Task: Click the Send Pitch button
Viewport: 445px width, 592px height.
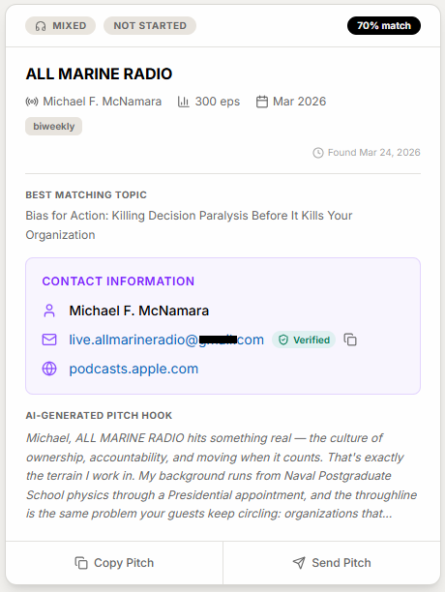Action: [x=332, y=563]
